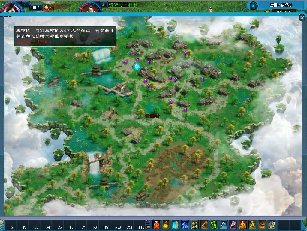Click the village chief target portrait
Screen dimensions: 307x231
point(90,7)
